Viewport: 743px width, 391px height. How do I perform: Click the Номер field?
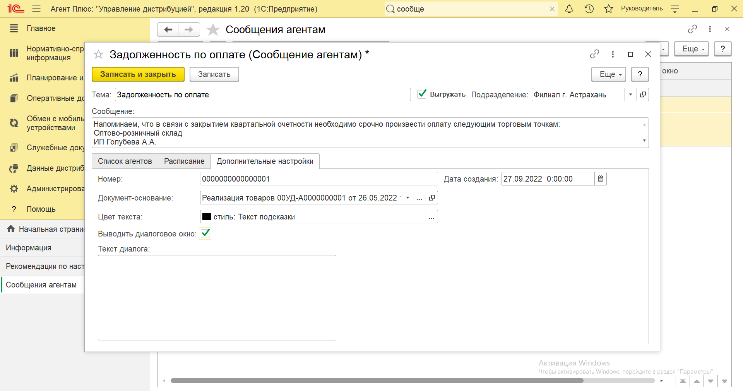tap(319, 179)
